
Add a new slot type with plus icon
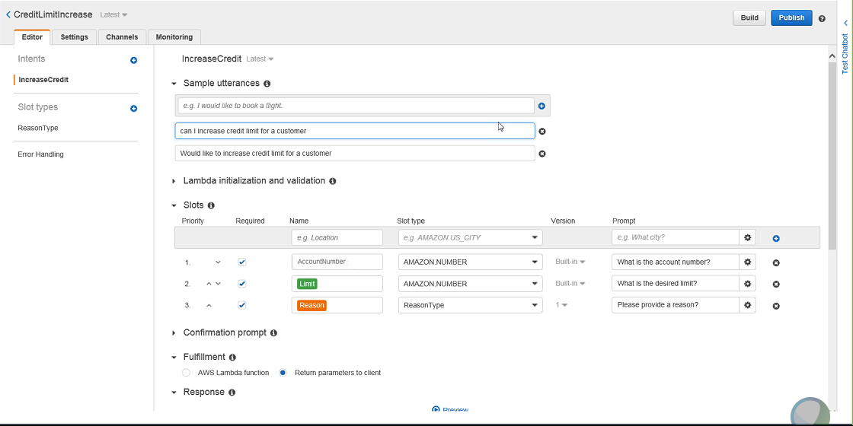tap(133, 109)
